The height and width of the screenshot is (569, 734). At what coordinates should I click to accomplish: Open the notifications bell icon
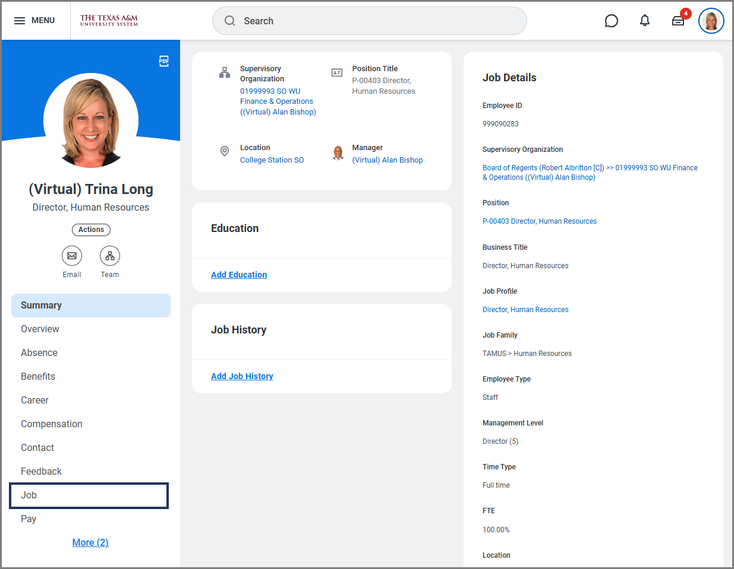pyautogui.click(x=644, y=21)
